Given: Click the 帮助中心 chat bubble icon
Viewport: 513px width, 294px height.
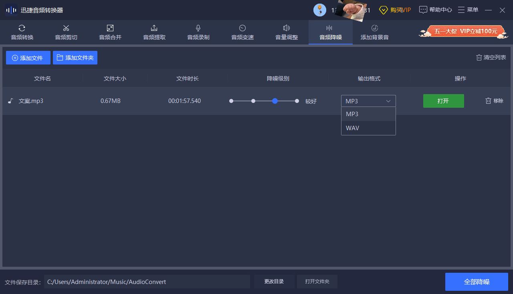Looking at the screenshot, I should [423, 10].
